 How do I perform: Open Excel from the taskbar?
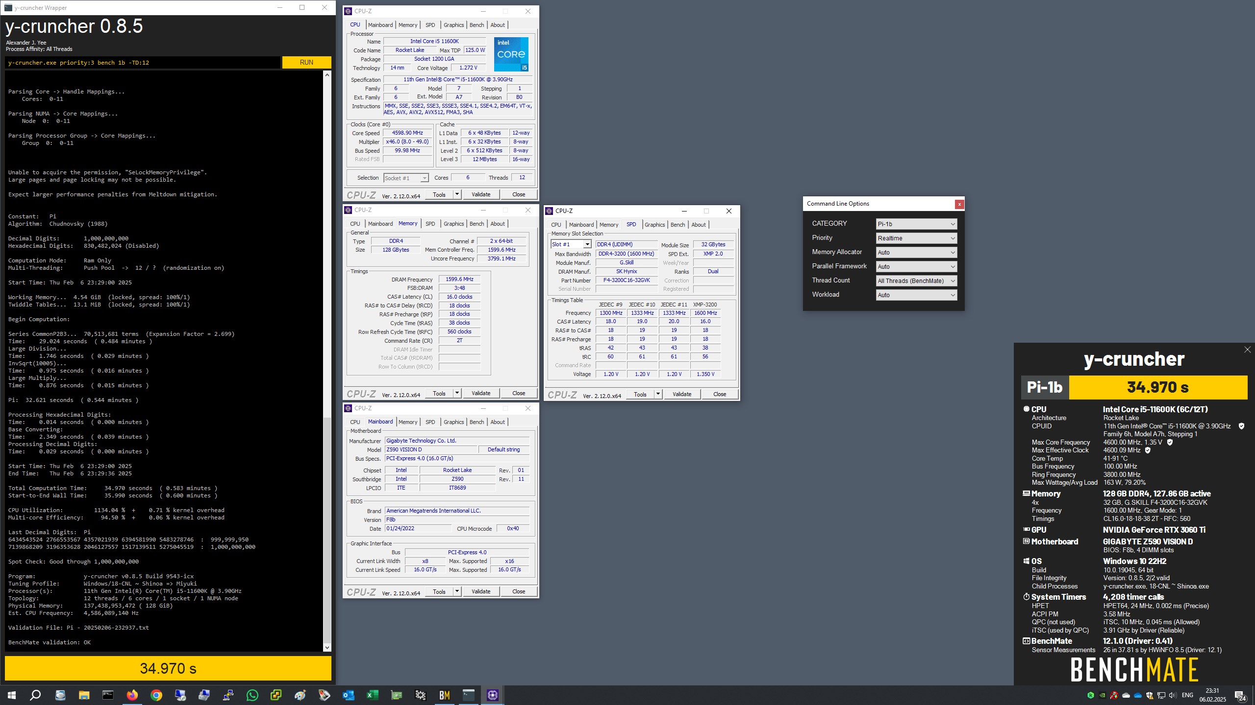372,695
